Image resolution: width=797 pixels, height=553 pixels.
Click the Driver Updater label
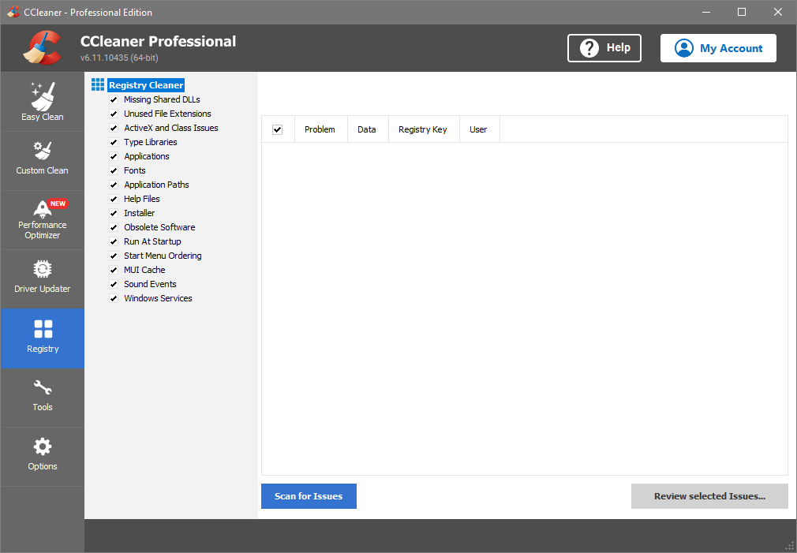(42, 289)
